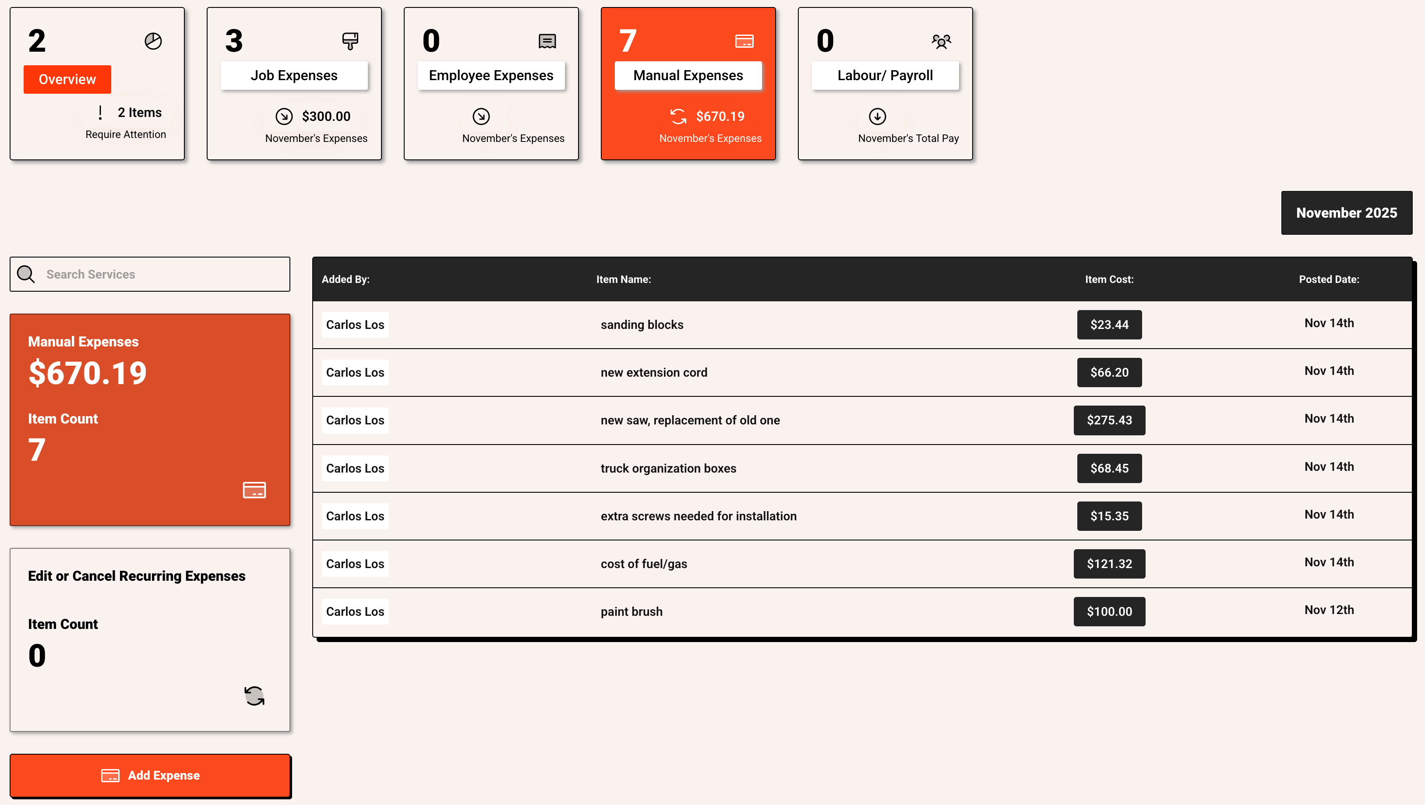The image size is (1425, 805).
Task: Click the down-arrow circle icon under Labour/Payroll
Action: [877, 116]
